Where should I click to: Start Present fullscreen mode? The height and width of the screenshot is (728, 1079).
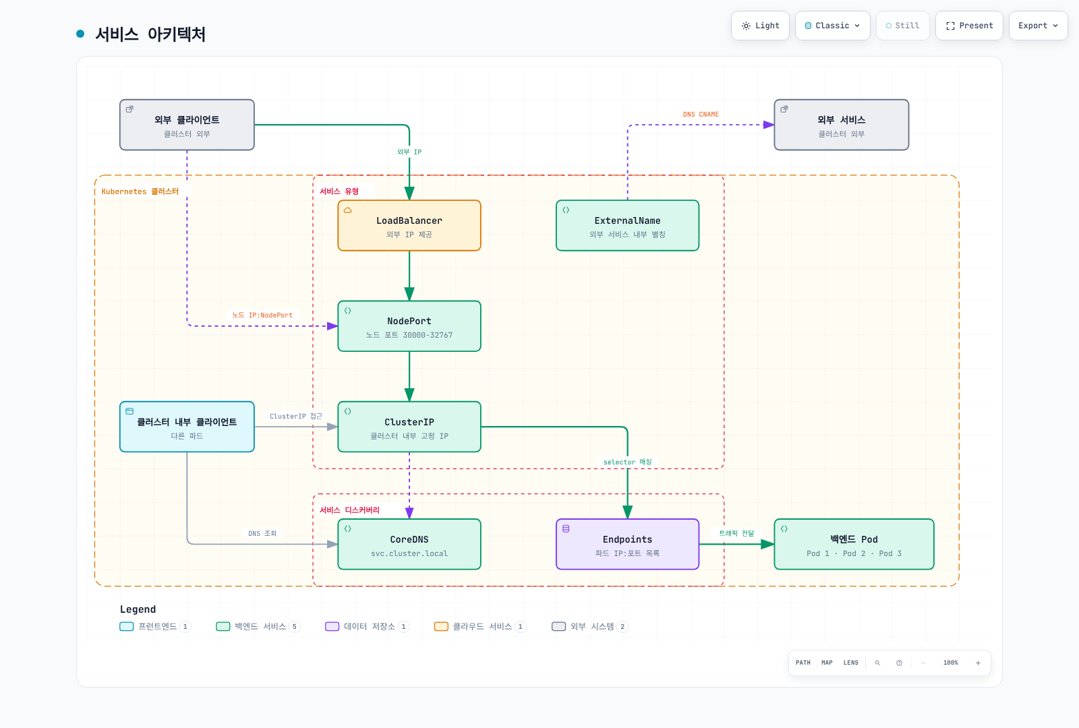click(x=969, y=26)
